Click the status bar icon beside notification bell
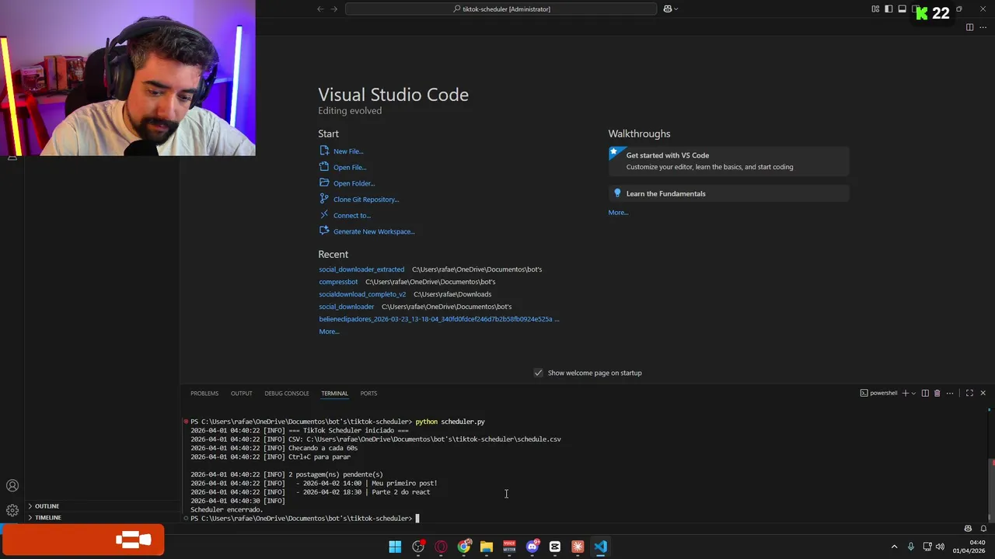Screen dimensions: 995x559 [x=968, y=529]
